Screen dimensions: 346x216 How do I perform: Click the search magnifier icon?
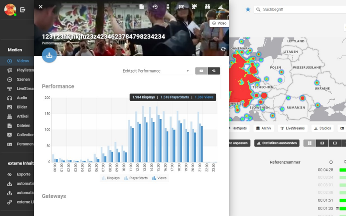point(258,10)
